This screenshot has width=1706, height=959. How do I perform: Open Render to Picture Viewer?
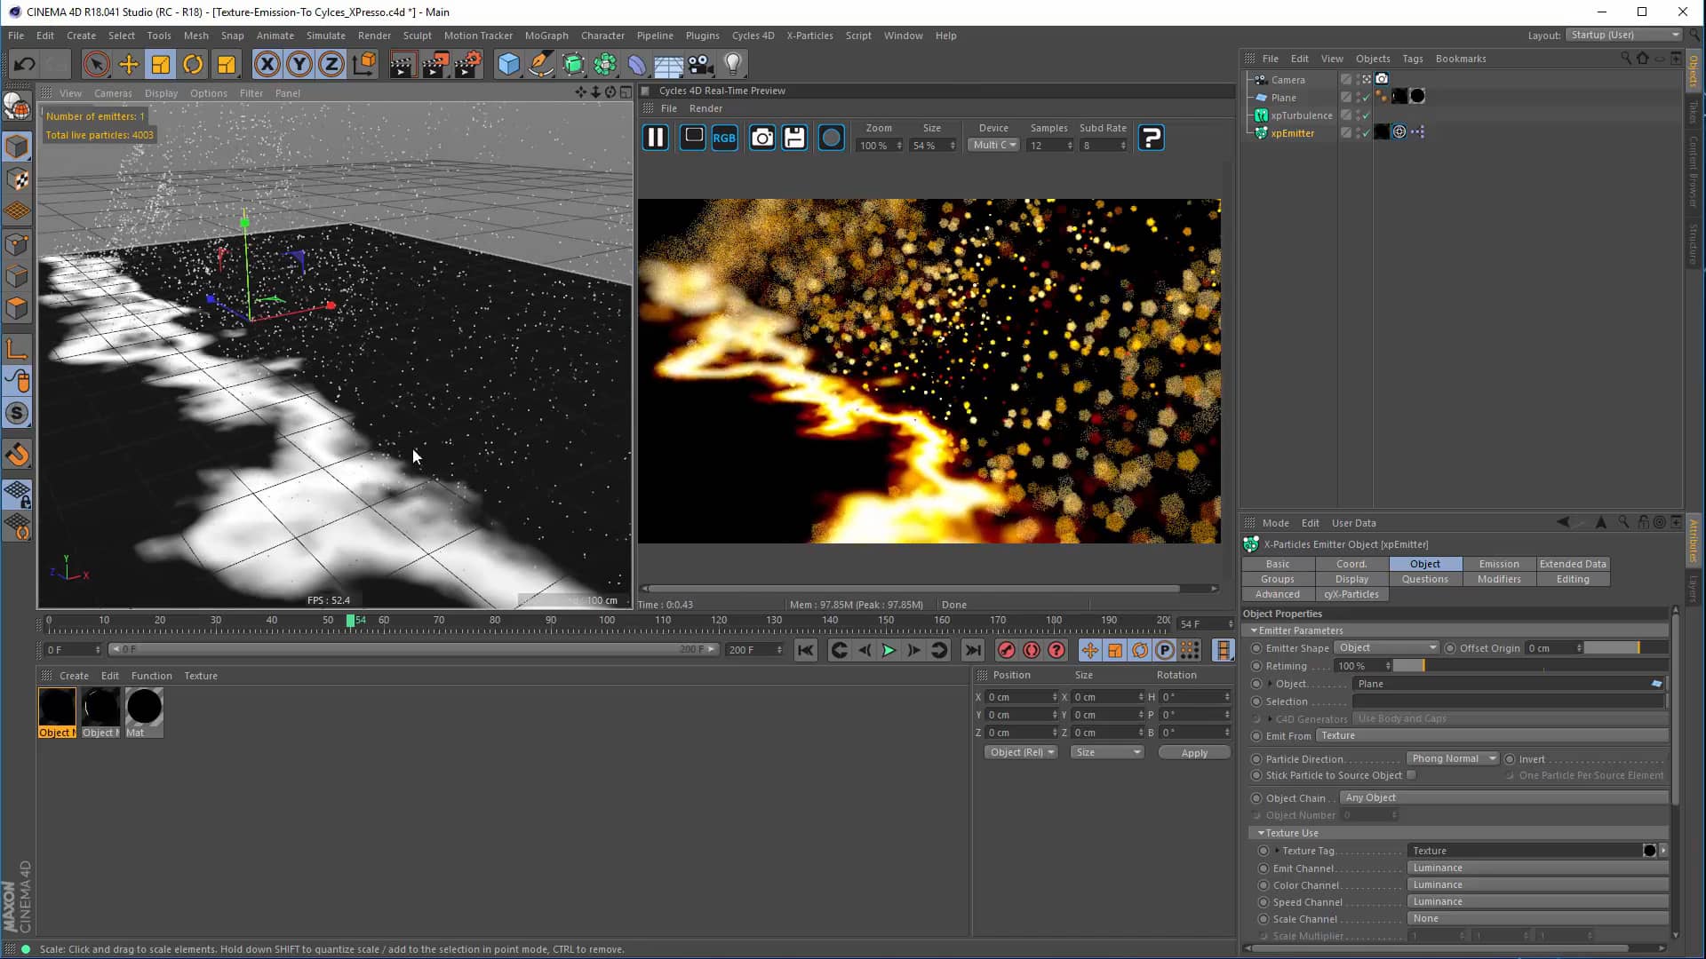434,64
